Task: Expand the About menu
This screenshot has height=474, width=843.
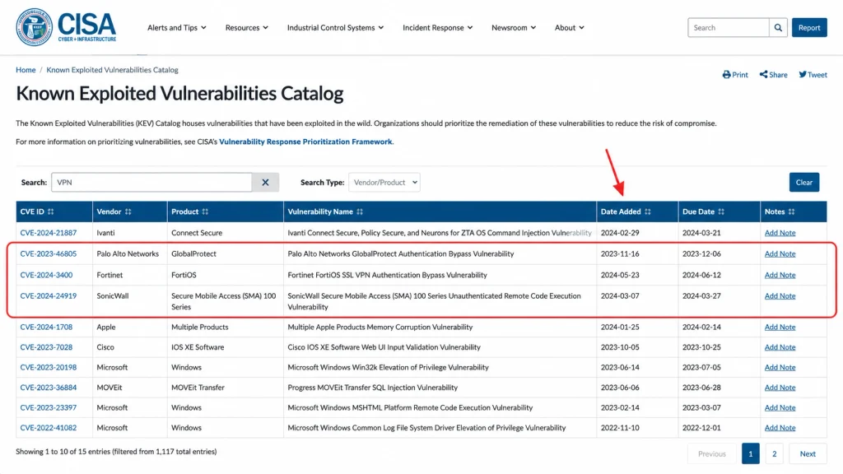Action: click(x=570, y=27)
